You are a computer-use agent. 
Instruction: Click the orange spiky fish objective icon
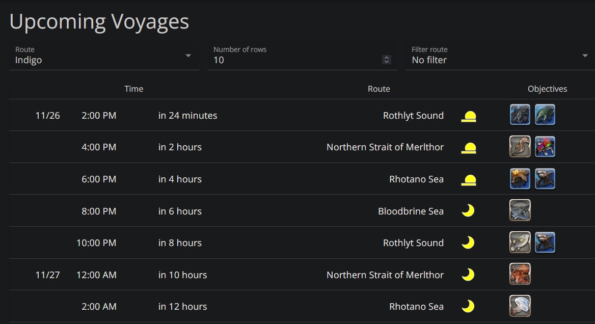(x=520, y=179)
